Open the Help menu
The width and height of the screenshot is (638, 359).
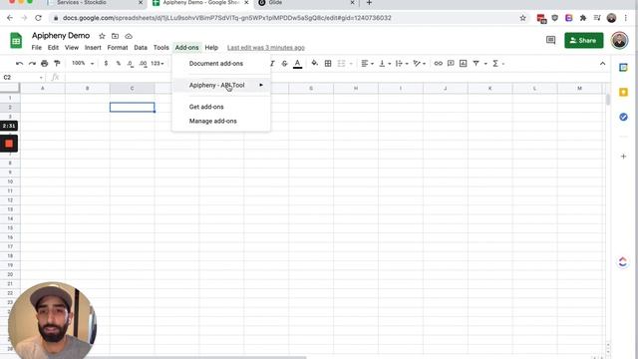[x=211, y=48]
